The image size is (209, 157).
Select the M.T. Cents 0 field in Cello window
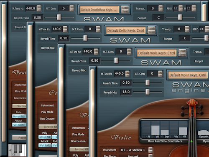[x=90, y=29]
